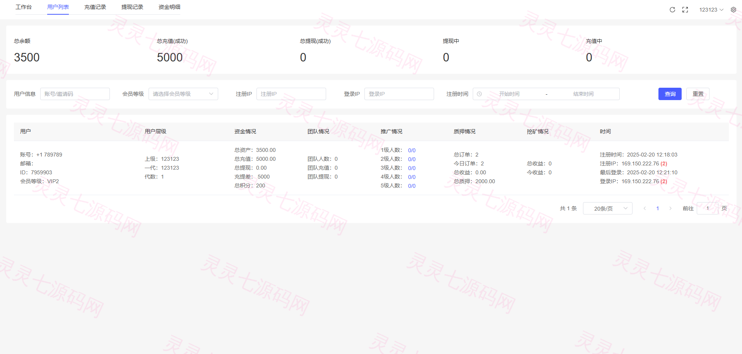Open the 3级人数 0/0 link
This screenshot has height=354, width=742.
[412, 168]
